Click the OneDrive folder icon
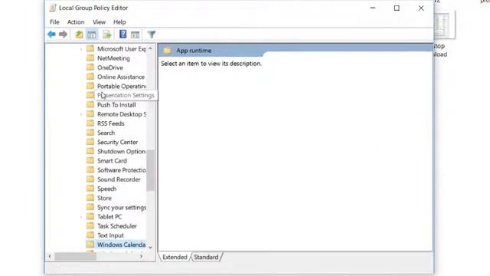 [x=90, y=67]
